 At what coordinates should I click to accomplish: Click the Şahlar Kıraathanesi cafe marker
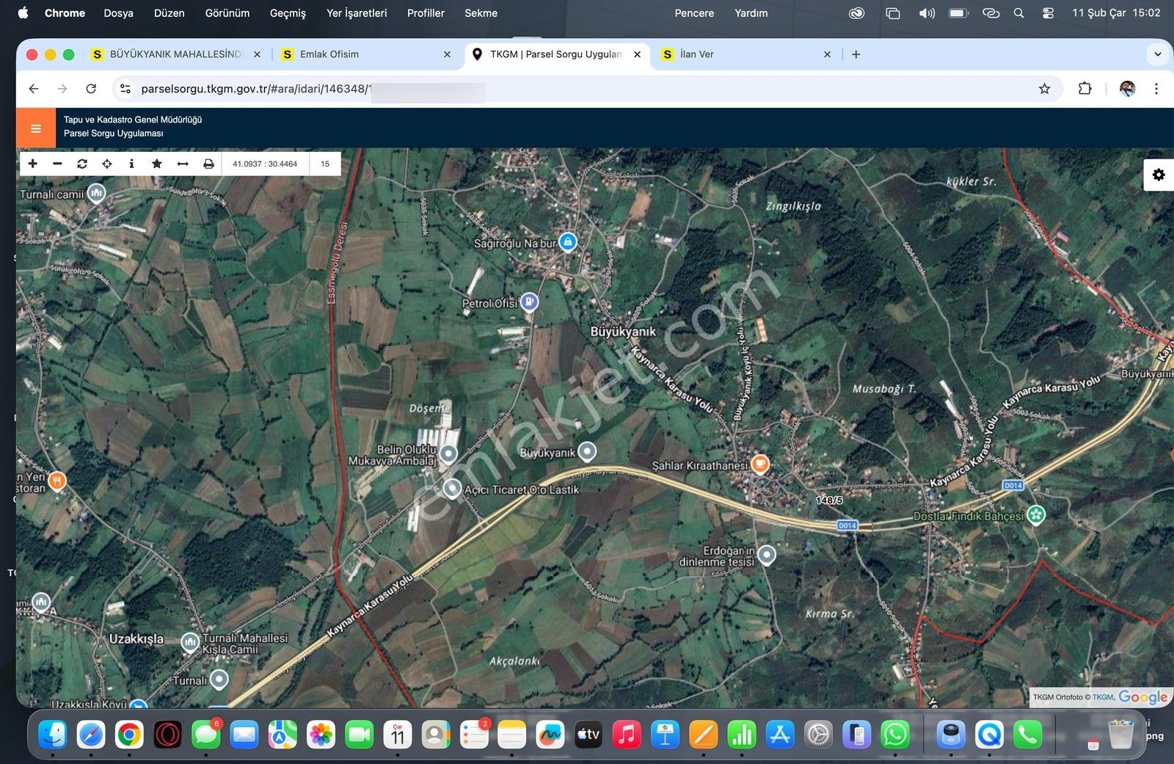coord(760,463)
